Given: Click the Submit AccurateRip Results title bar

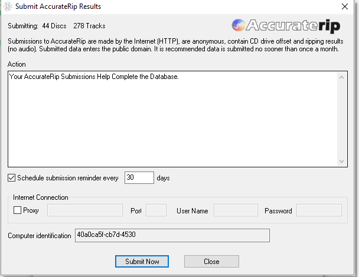Looking at the screenshot, I should (118, 6).
